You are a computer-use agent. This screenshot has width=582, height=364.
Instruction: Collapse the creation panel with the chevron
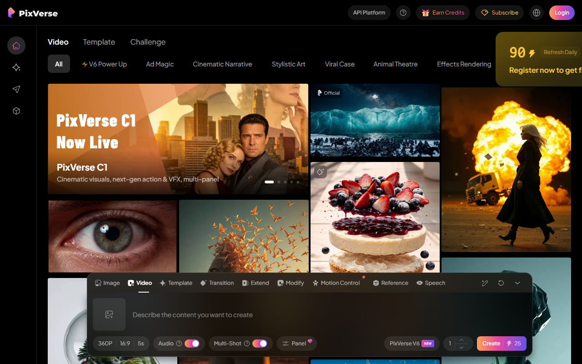pos(517,283)
